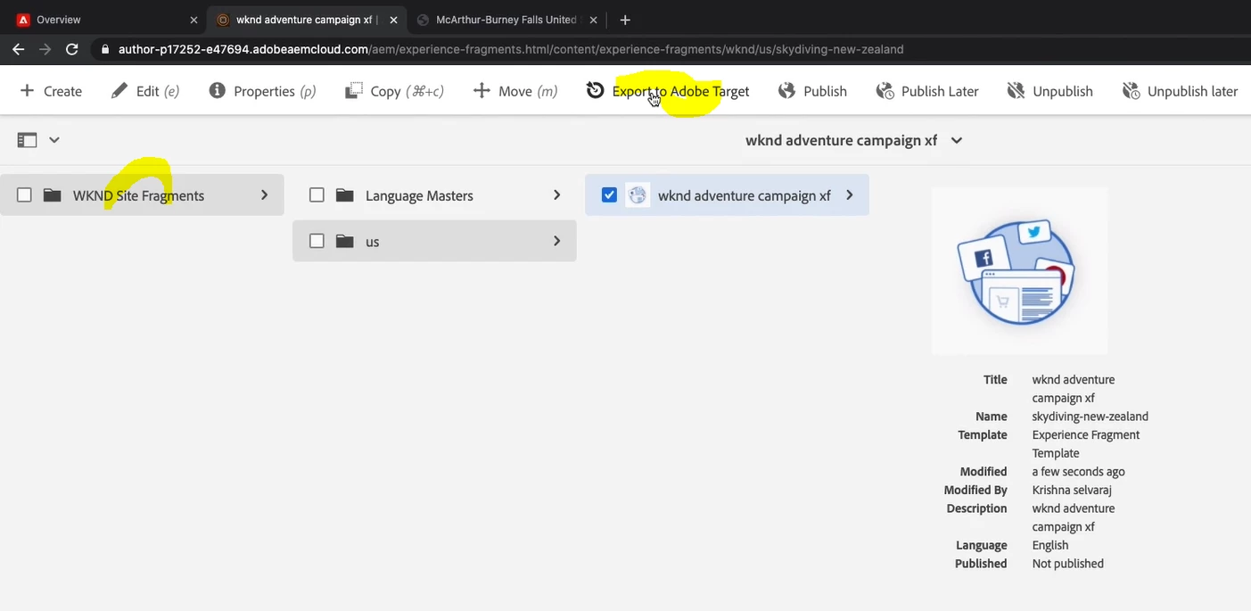Close the McArthur-Burney Falls tab
The height and width of the screenshot is (611, 1251).
tap(594, 20)
